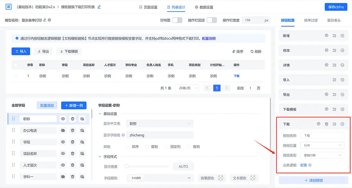Click the 保存ctrl+s button
Image resolution: width=352 pixels, height=188 pixels.
click(336, 7)
